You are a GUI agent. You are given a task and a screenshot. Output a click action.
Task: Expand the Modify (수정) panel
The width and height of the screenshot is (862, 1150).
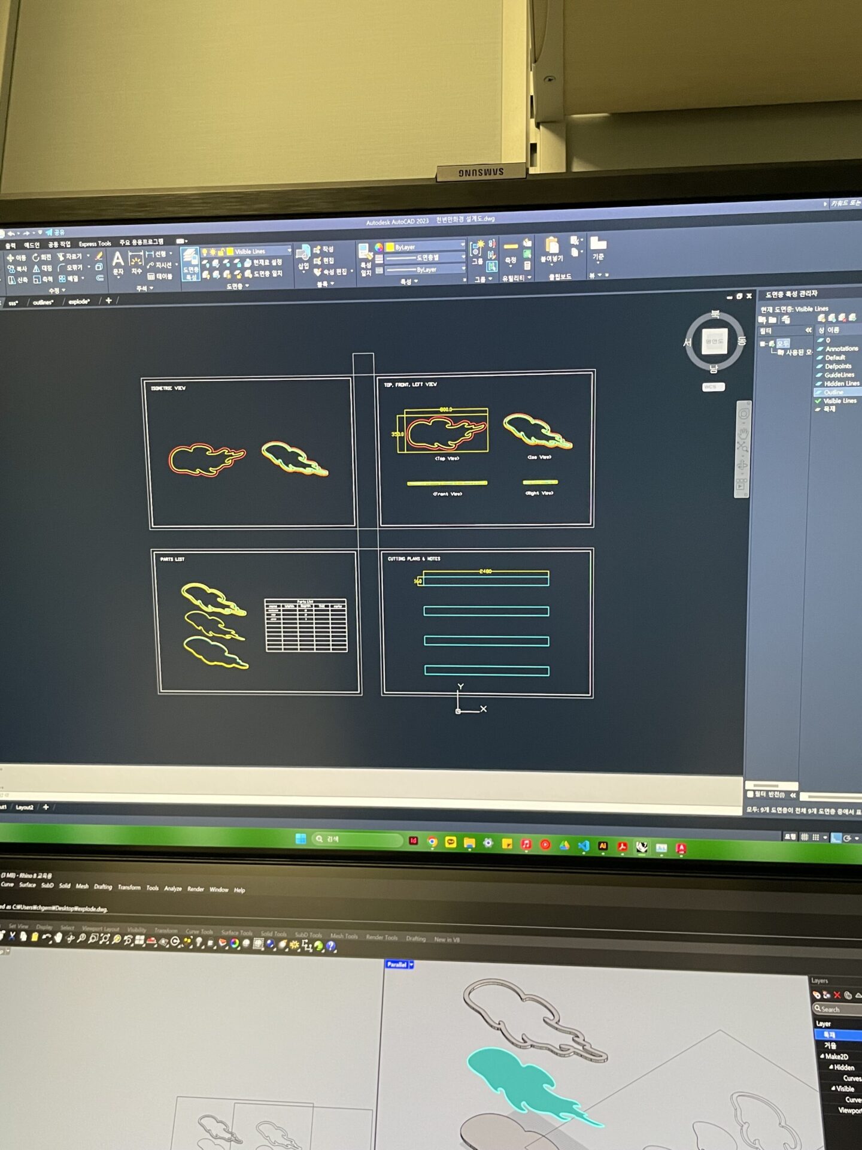[x=57, y=290]
